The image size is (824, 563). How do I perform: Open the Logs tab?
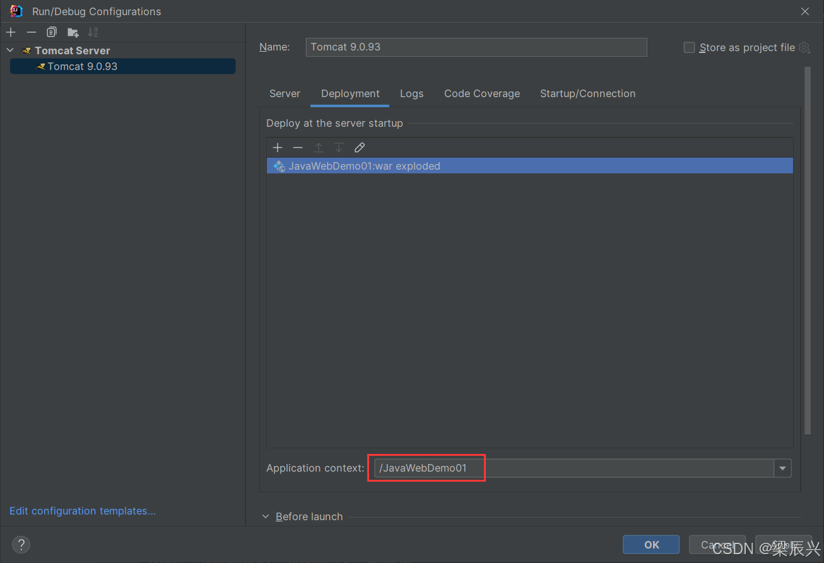point(411,93)
